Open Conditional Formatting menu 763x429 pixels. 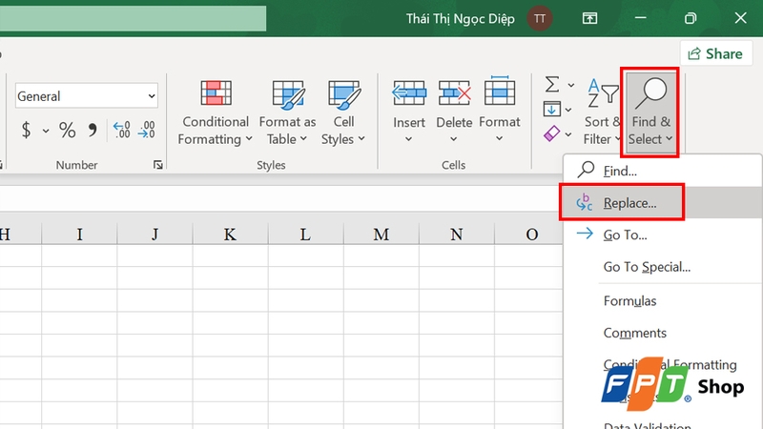(x=216, y=112)
